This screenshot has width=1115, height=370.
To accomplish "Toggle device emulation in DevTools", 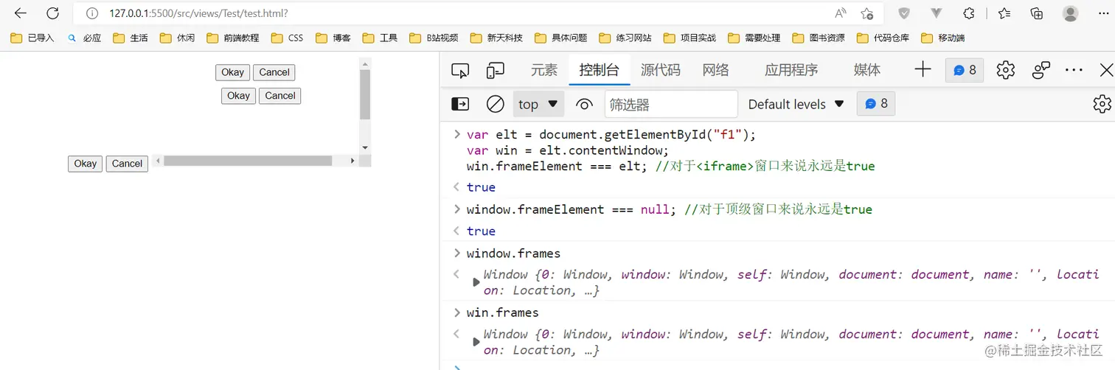I will tap(496, 70).
